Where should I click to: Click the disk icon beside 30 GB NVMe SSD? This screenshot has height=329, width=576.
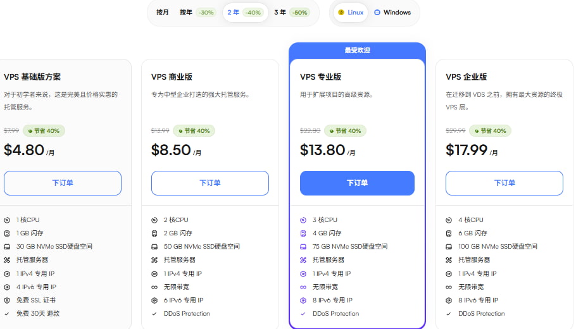click(x=7, y=247)
